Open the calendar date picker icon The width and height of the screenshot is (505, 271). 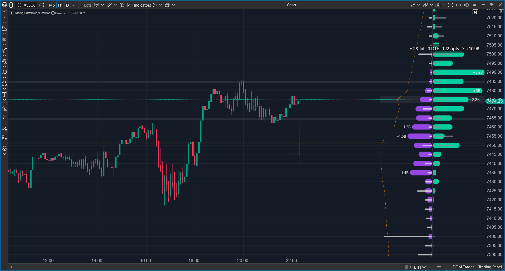pyautogui.click(x=439, y=267)
